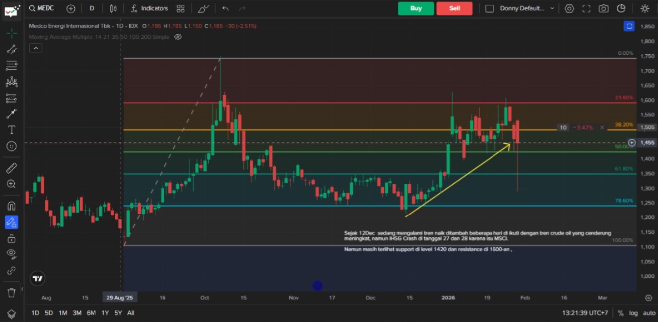
Task: Toggle moving average indicator visibility eye
Action: coord(178,37)
